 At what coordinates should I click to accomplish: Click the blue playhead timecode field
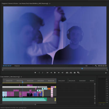click(7, 66)
